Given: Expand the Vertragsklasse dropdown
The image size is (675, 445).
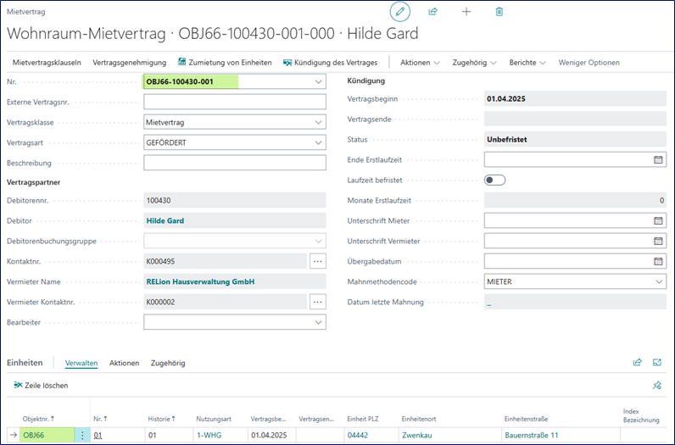Looking at the screenshot, I should [x=319, y=122].
